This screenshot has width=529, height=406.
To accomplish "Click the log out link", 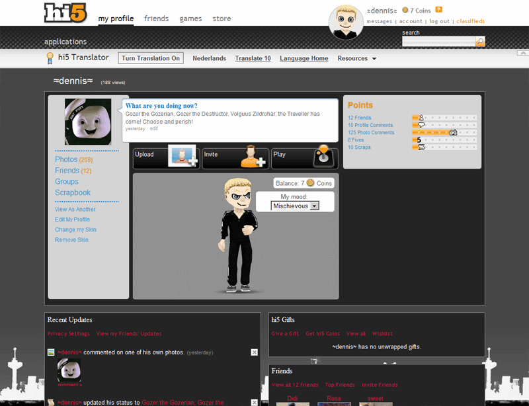I will [439, 21].
